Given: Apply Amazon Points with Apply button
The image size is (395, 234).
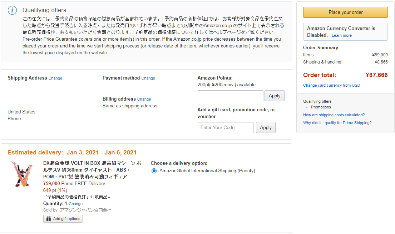Looking at the screenshot, I should click(x=274, y=96).
